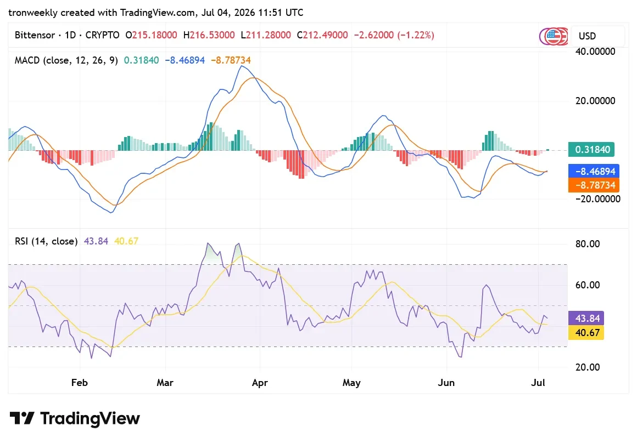
Task: Click the high price H216.53000
Action: click(209, 35)
